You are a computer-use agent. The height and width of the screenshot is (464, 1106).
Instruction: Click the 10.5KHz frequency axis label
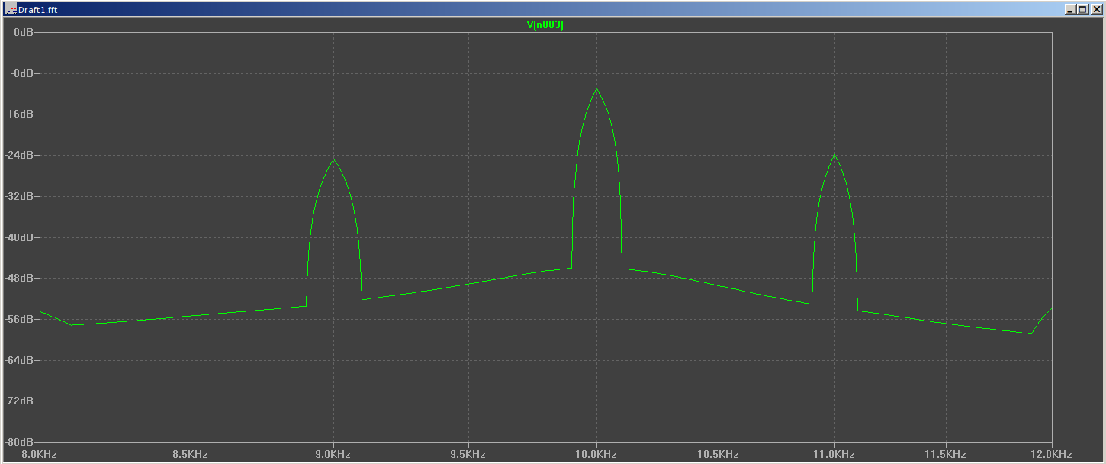719,454
